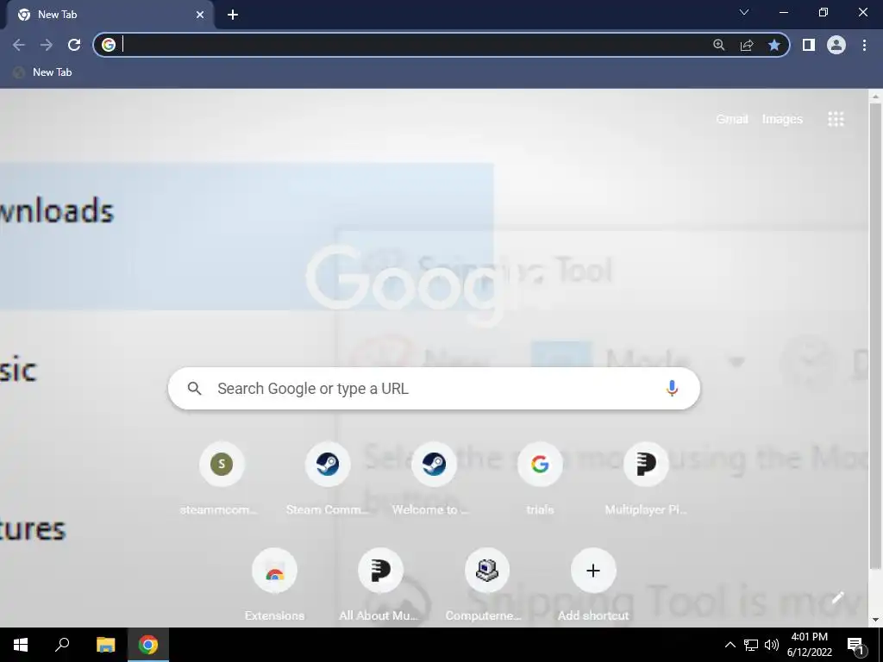Close the New Tab tab
Image resolution: width=883 pixels, height=662 pixels.
tap(200, 15)
